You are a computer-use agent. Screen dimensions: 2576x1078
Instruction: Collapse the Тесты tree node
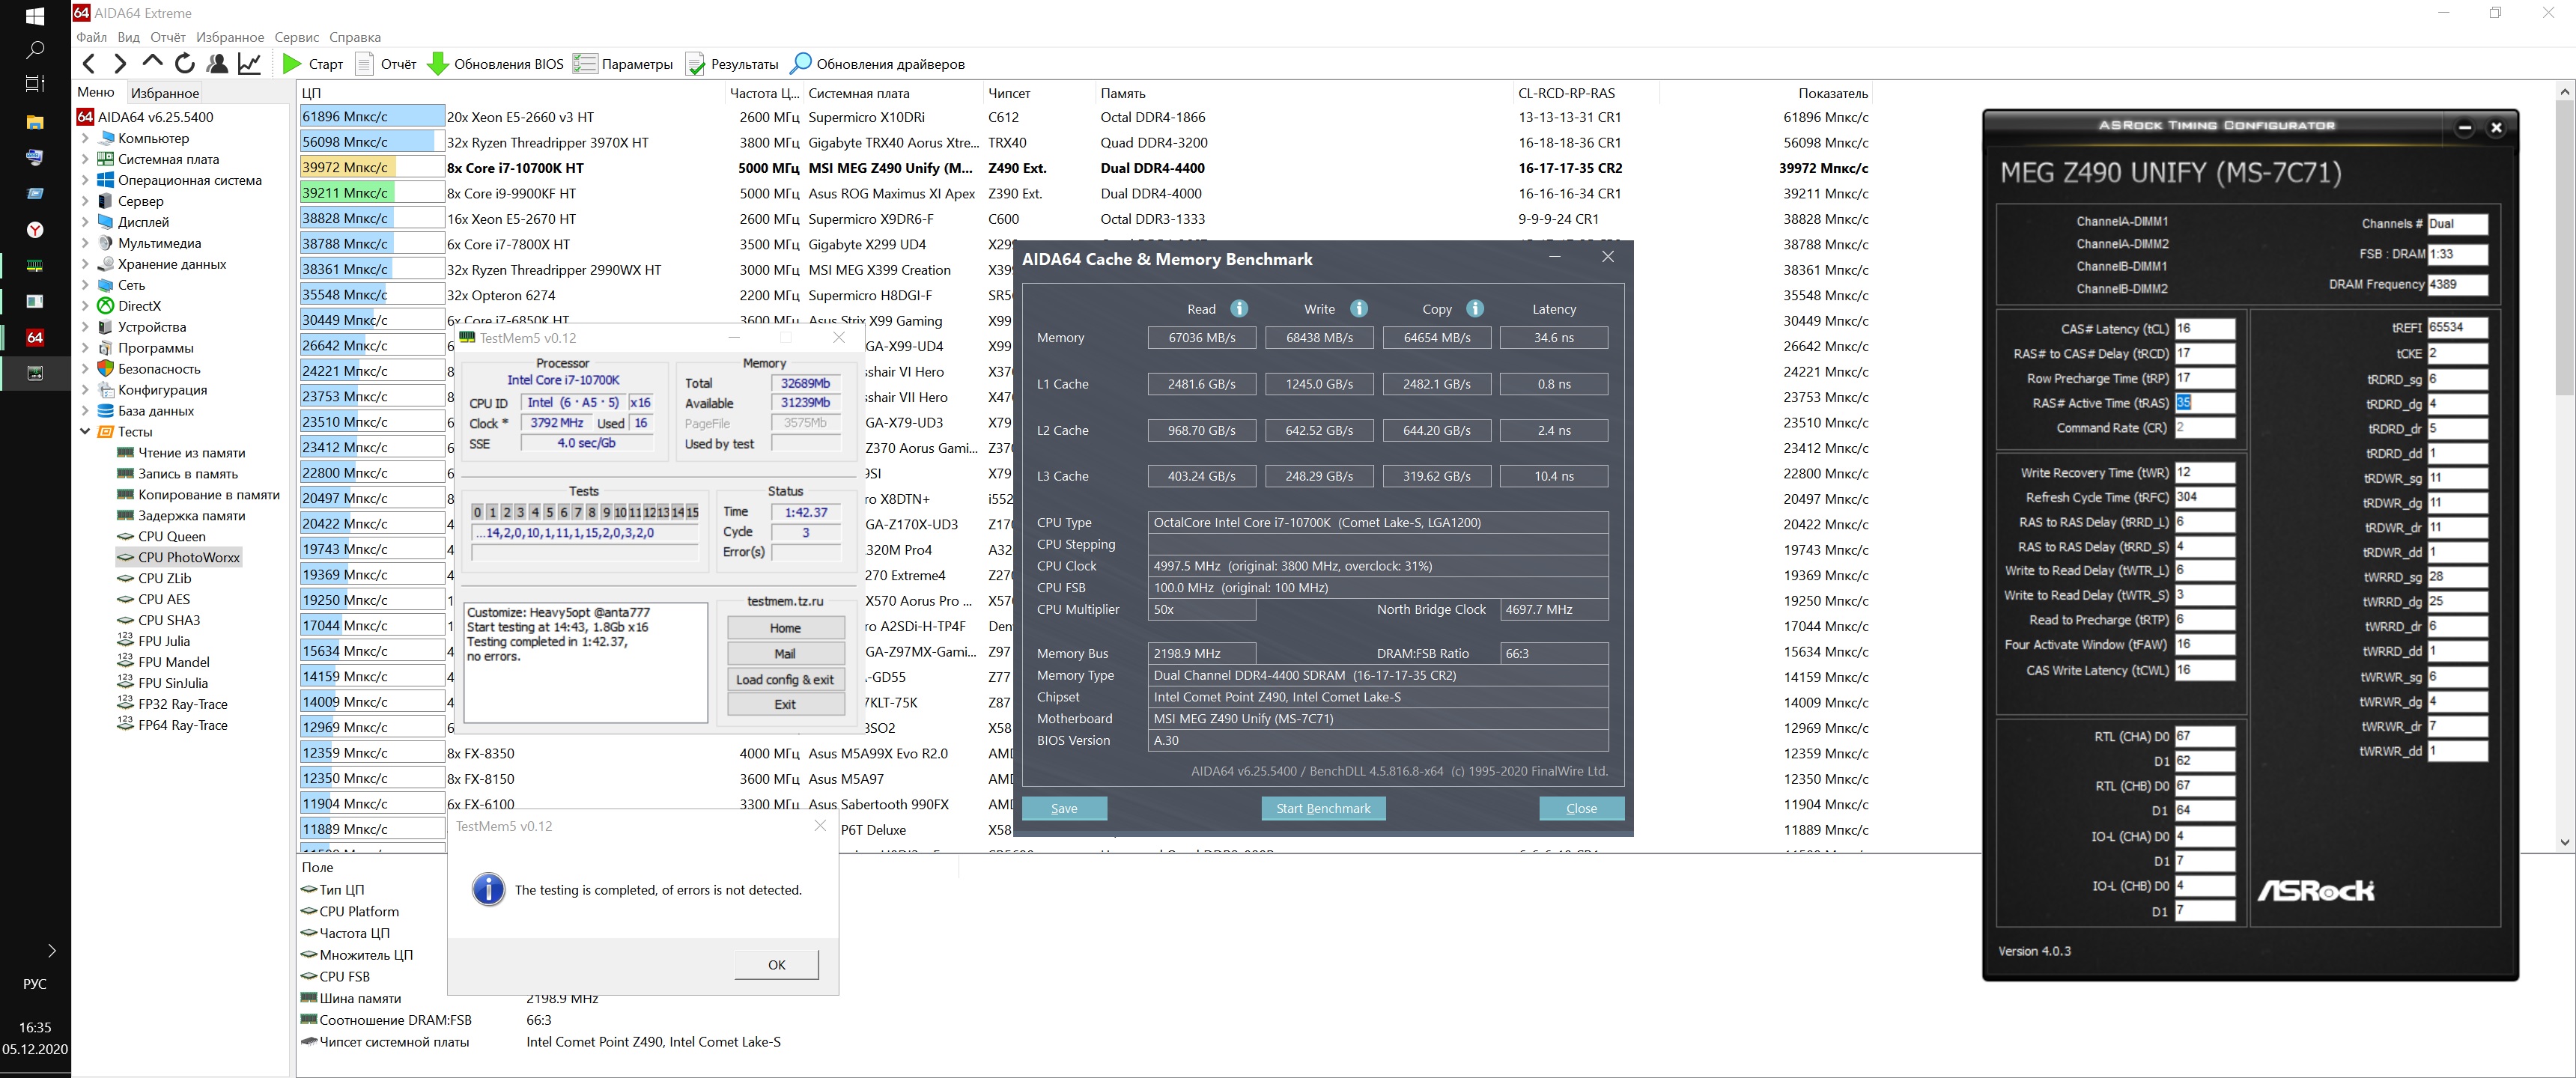click(x=85, y=432)
